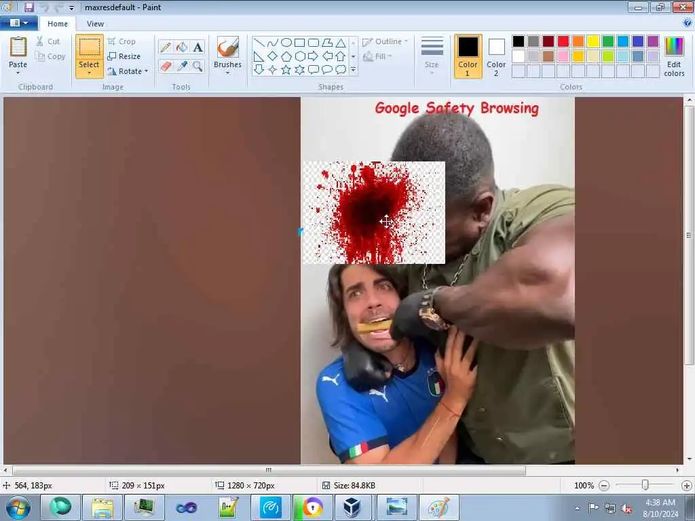Click the horizontal canvas scrollbar
This screenshot has height=521, width=695.
269,471
